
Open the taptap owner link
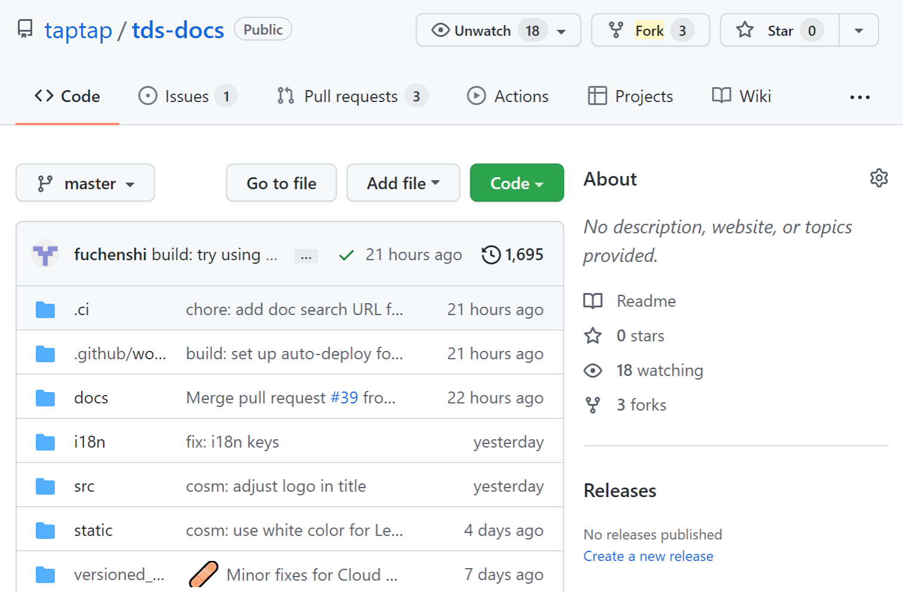point(78,30)
